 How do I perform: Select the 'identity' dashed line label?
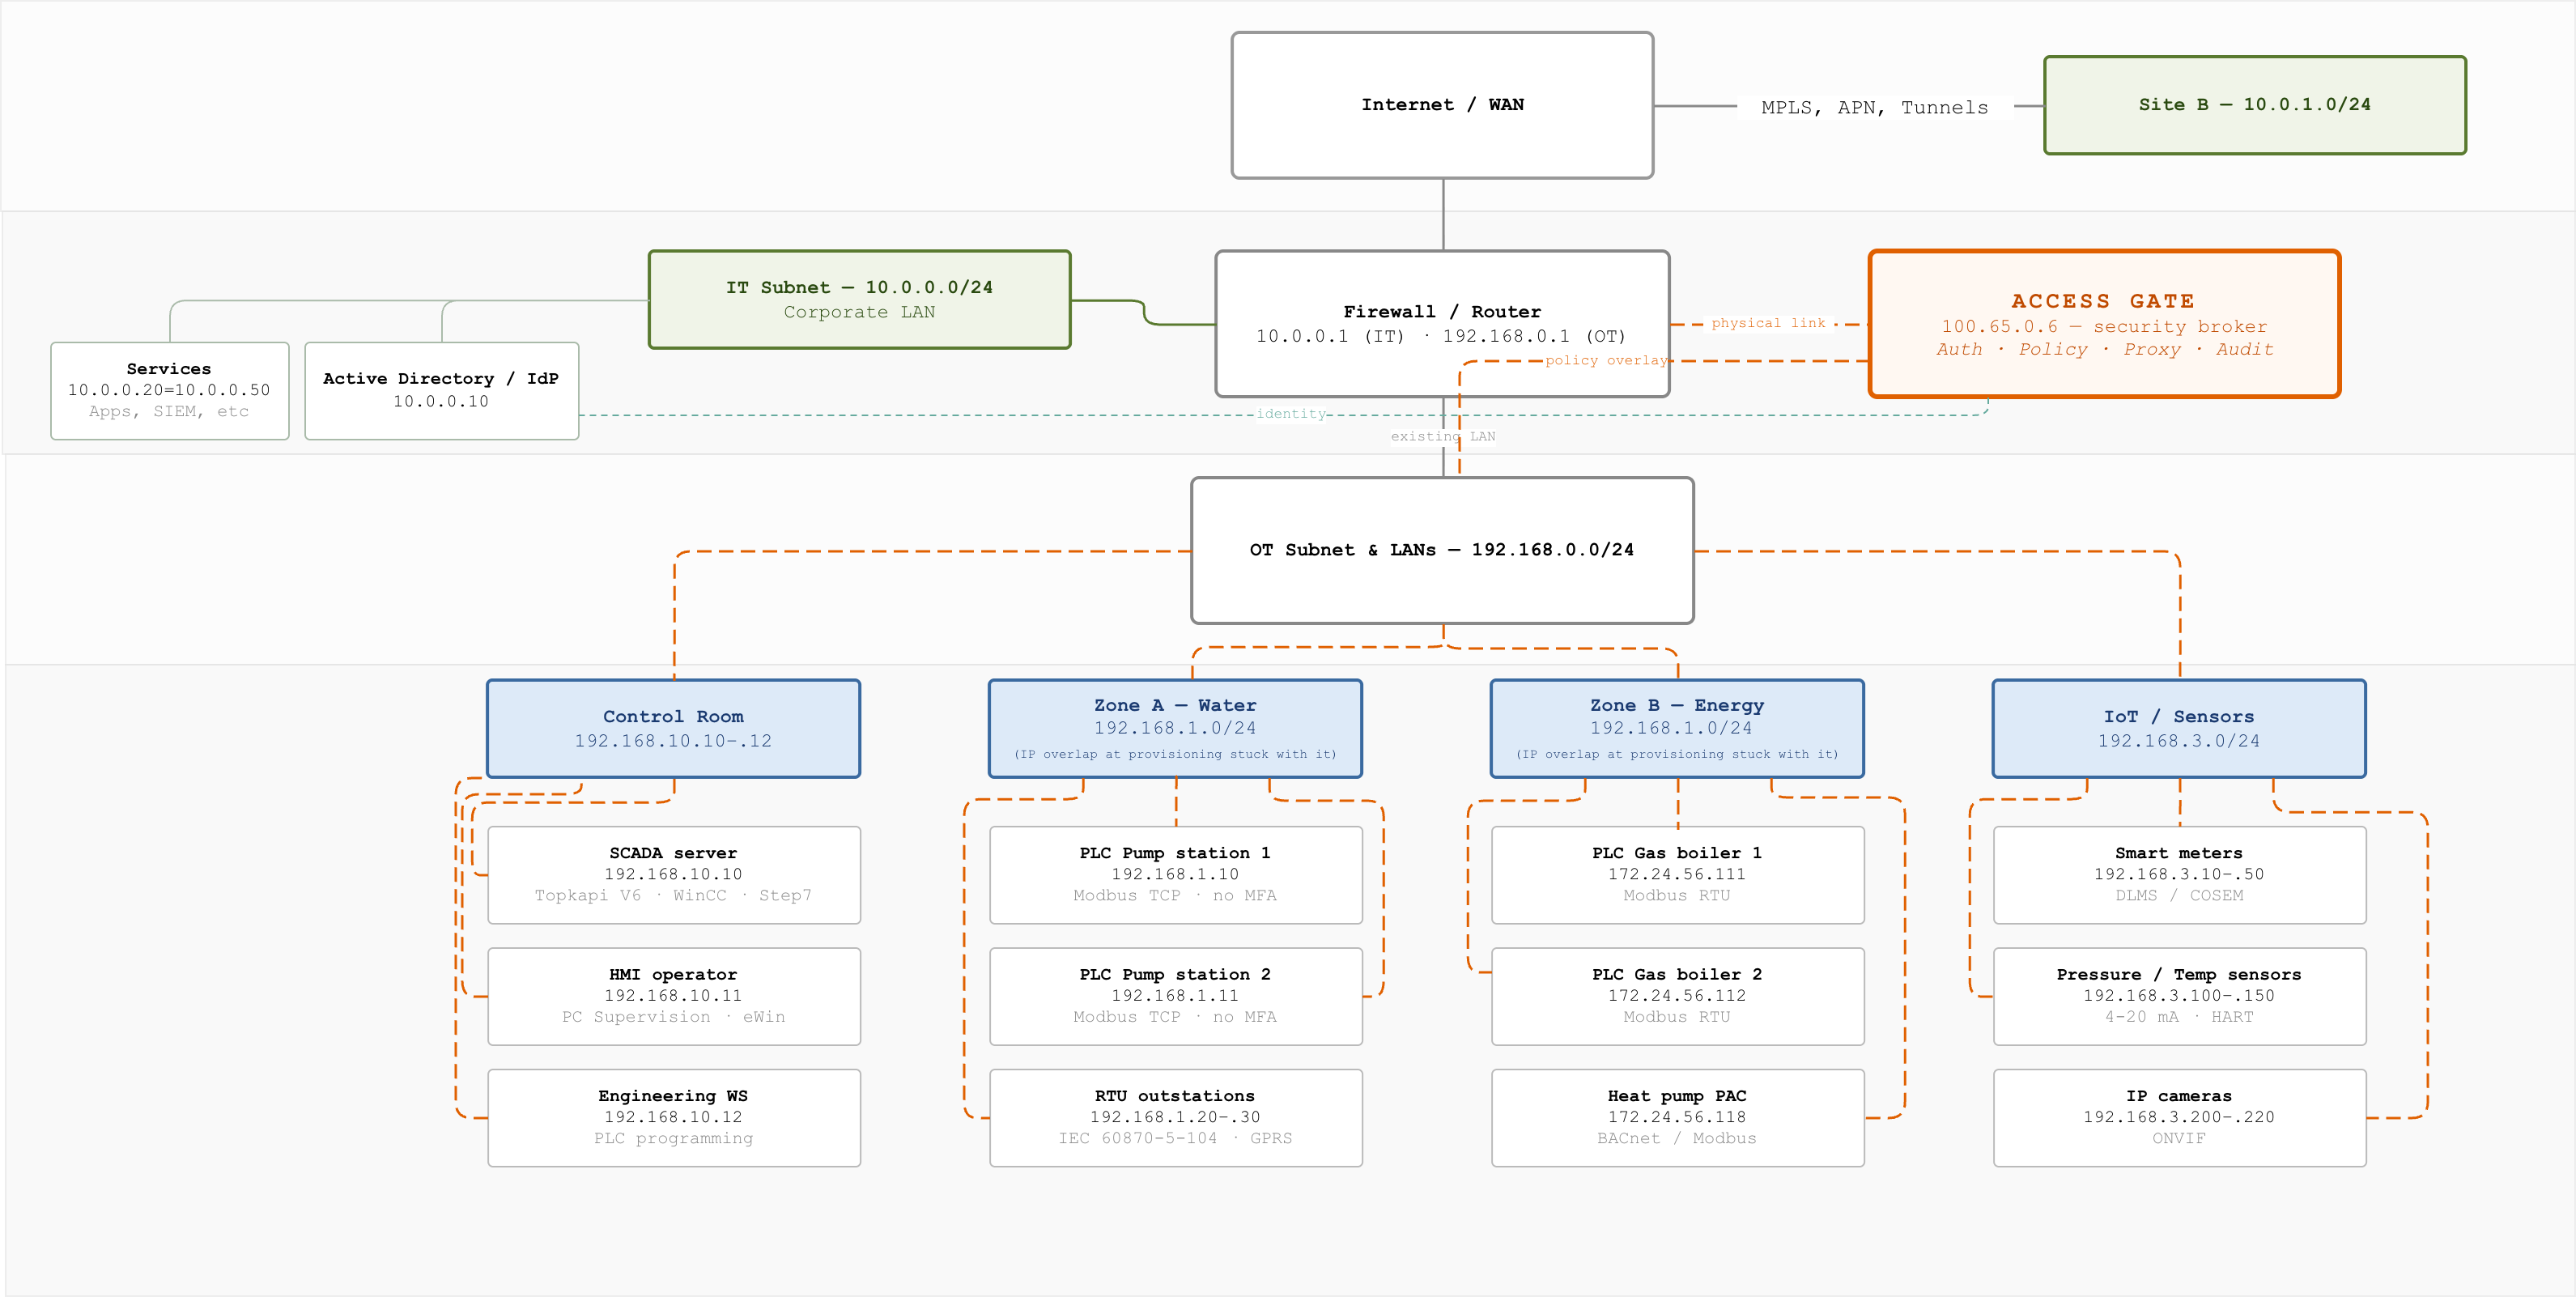1291,413
